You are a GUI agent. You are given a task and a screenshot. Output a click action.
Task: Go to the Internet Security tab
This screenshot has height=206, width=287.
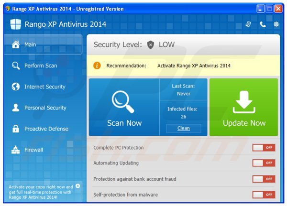(x=44, y=87)
